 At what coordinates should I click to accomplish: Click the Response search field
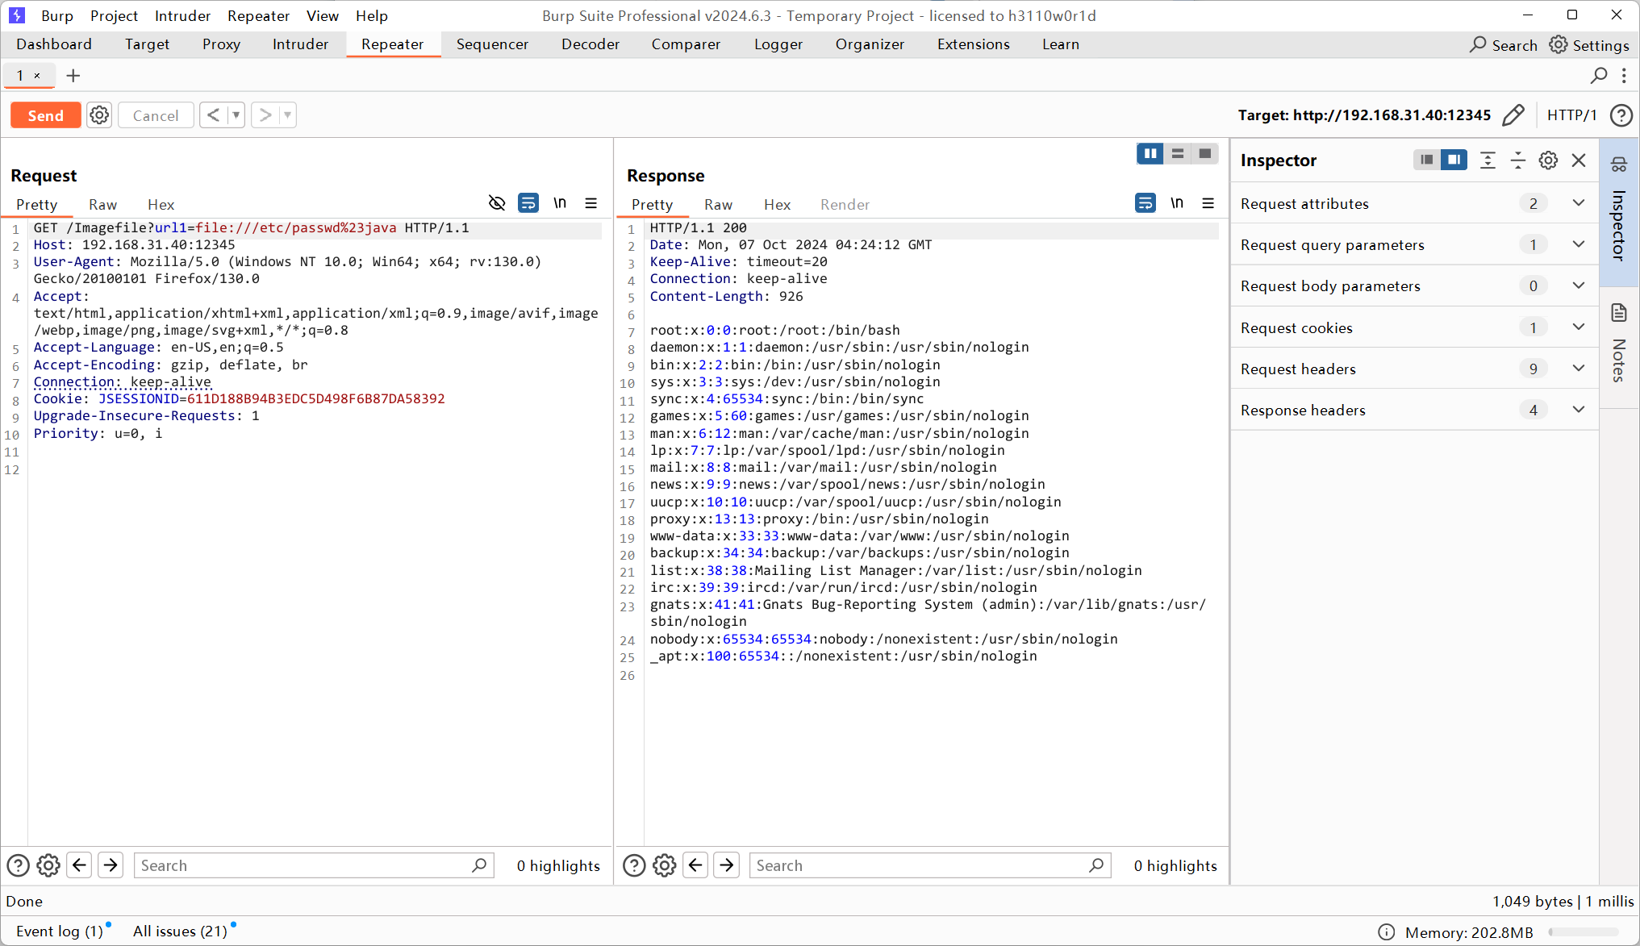click(930, 865)
